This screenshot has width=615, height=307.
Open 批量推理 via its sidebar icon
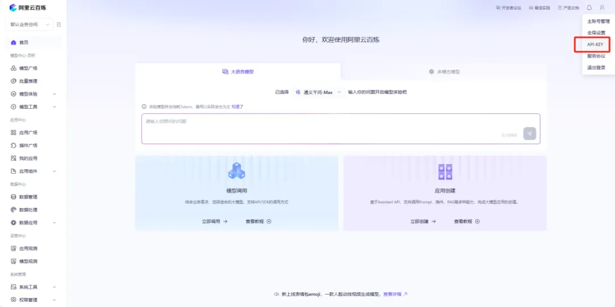click(13, 81)
